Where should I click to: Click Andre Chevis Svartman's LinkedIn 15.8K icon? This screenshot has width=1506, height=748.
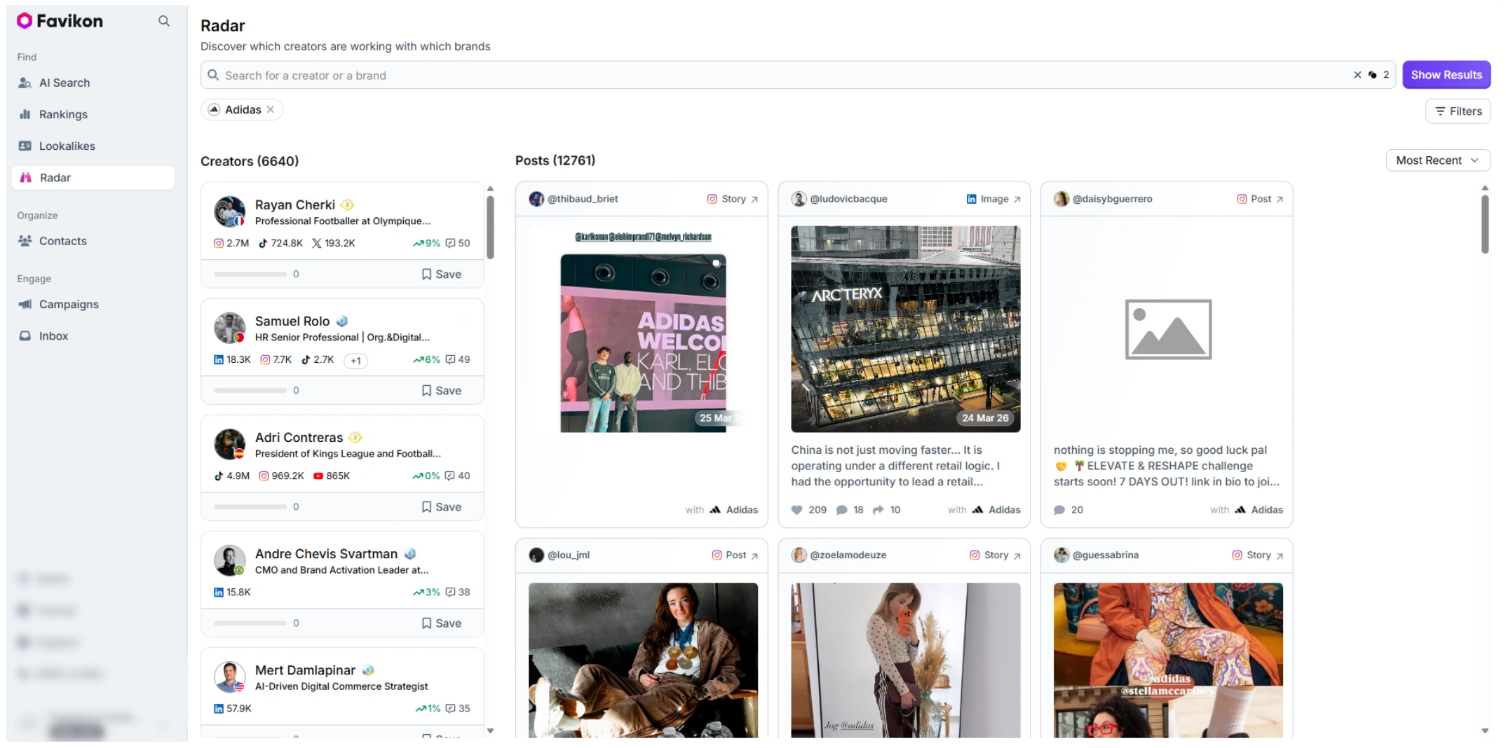219,592
